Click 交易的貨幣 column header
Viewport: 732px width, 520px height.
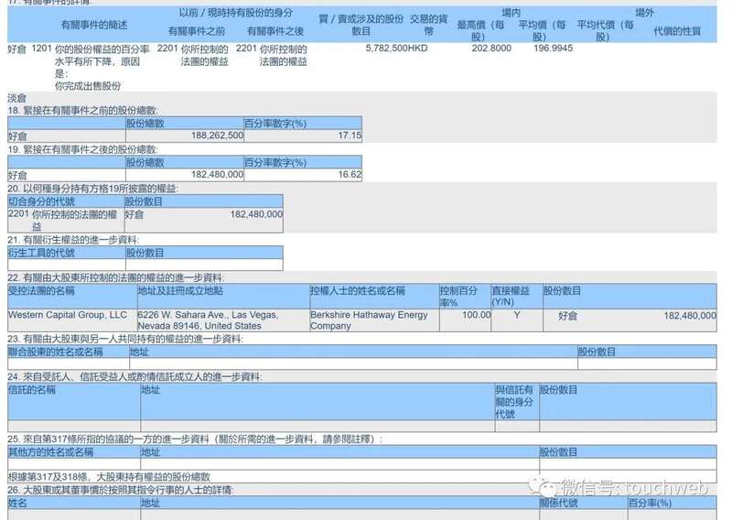pos(428,26)
